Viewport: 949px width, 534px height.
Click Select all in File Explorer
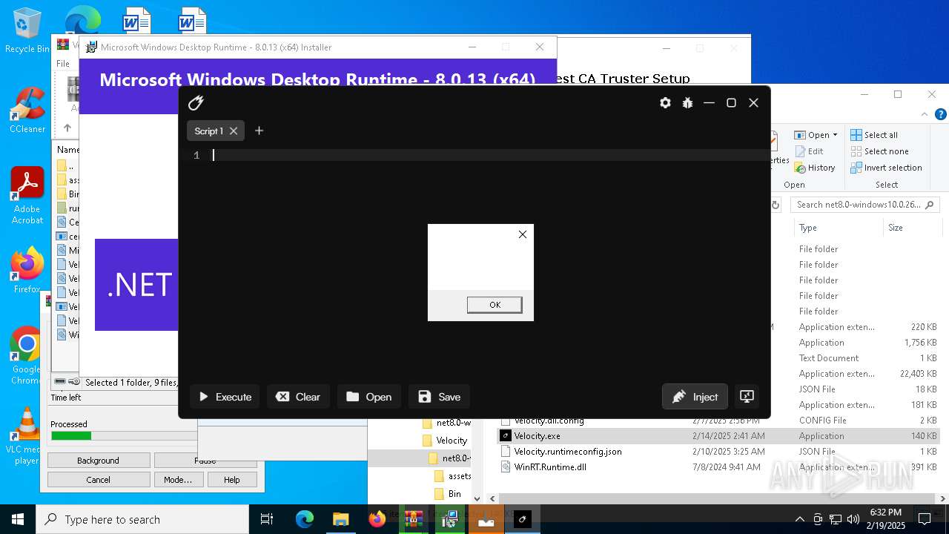[873, 135]
